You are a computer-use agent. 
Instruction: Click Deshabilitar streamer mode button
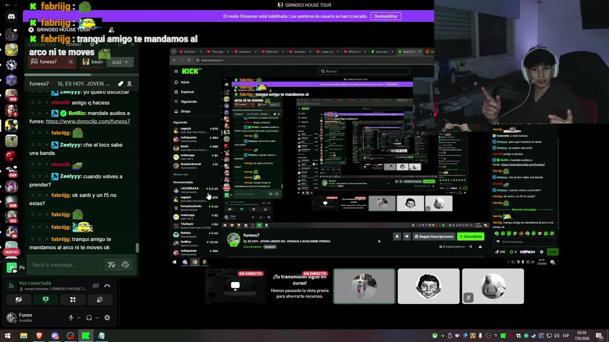[385, 16]
